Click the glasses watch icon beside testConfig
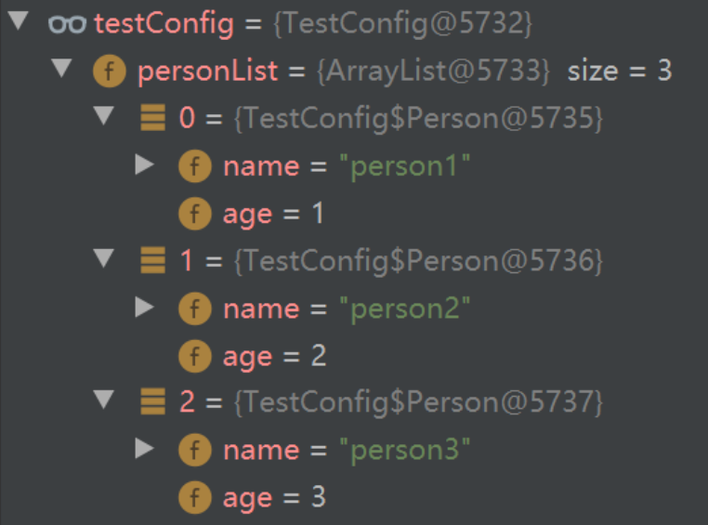The image size is (708, 525). pos(67,24)
